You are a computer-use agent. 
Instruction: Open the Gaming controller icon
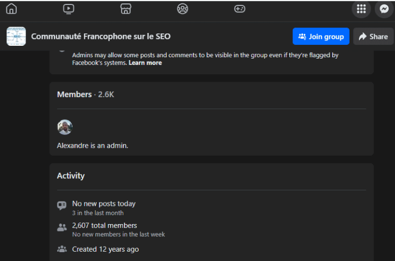click(239, 9)
